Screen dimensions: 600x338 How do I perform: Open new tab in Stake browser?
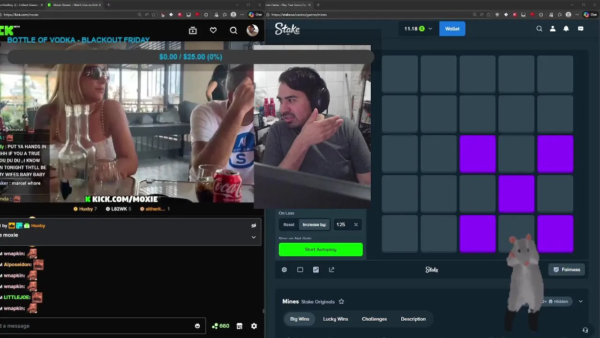(318, 5)
